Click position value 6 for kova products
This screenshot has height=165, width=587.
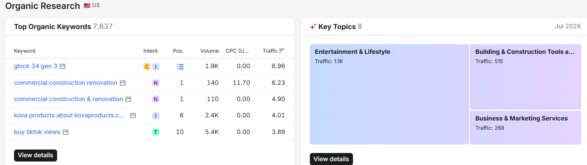click(182, 115)
